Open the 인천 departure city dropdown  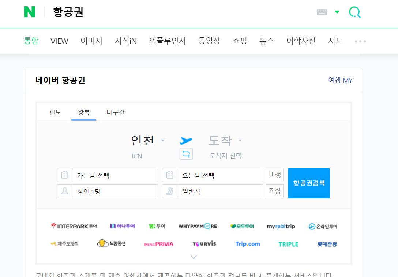coord(148,140)
